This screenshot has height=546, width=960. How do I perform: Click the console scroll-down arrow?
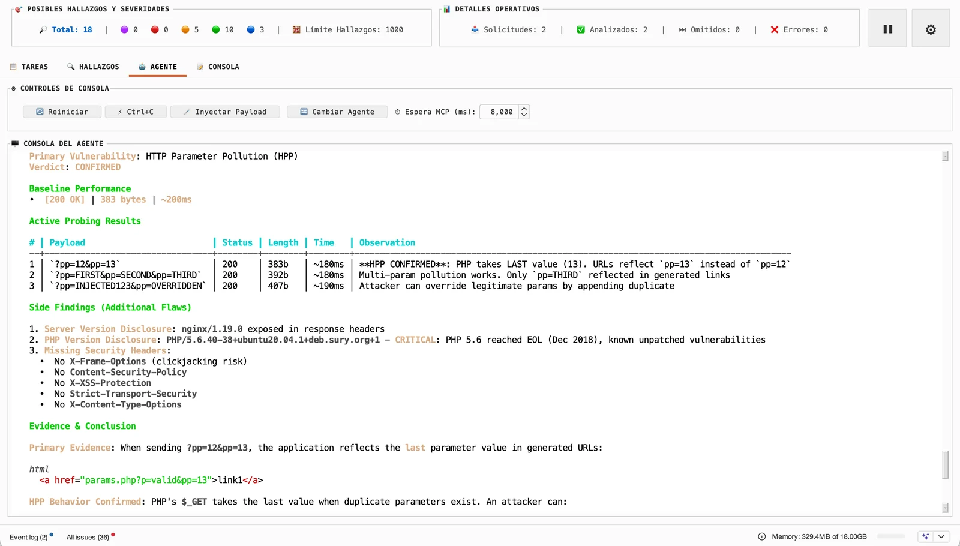(x=945, y=508)
